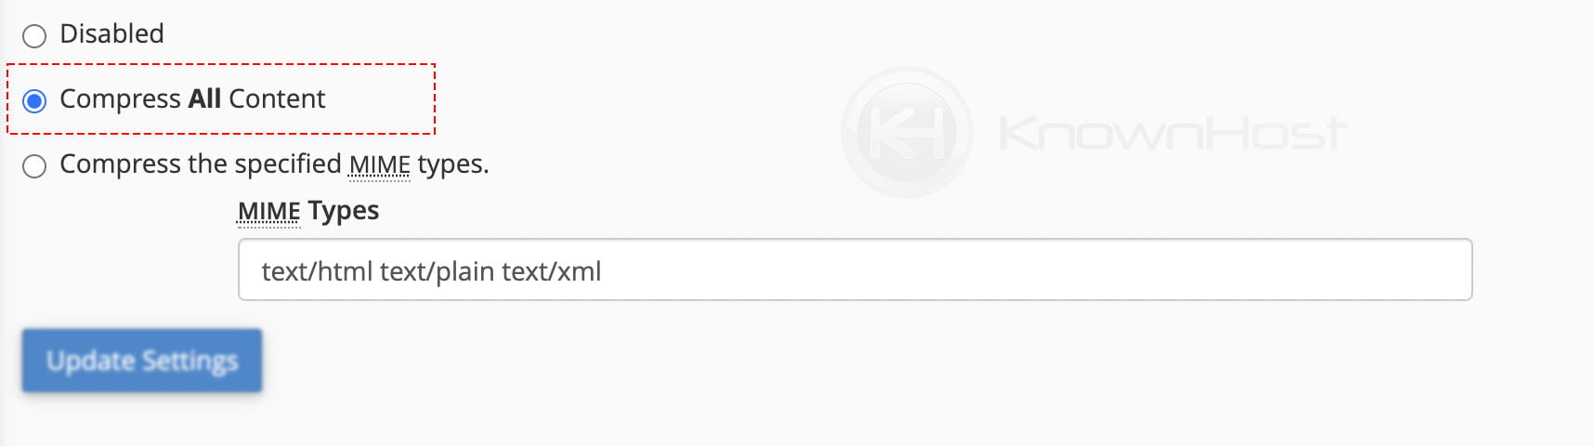Click the underlined MIME in Types heading
This screenshot has width=1594, height=446.
tap(268, 212)
